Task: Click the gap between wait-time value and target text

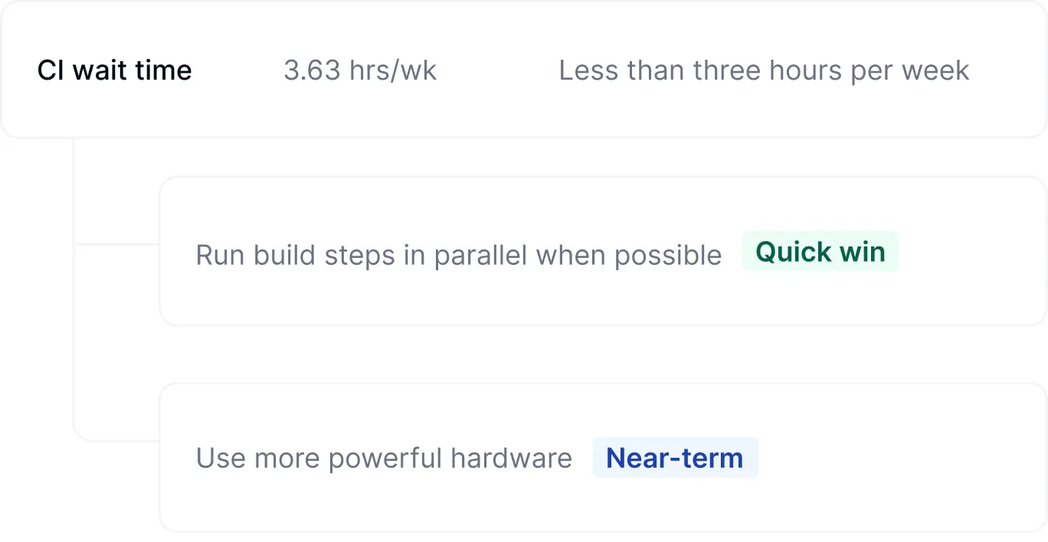Action: 498,70
